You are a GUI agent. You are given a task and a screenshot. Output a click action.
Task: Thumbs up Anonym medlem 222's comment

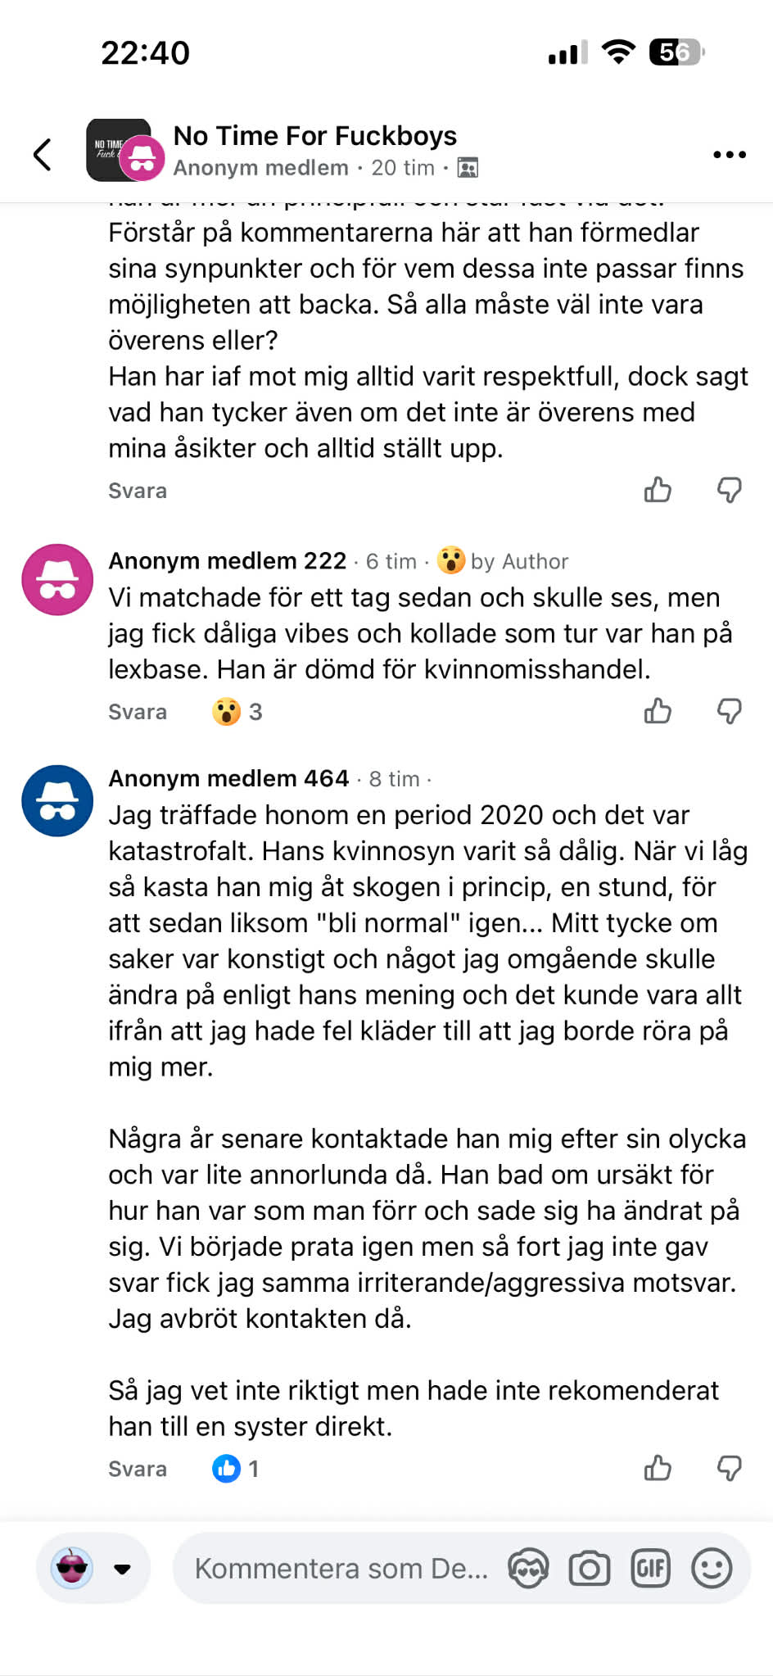pos(658,711)
